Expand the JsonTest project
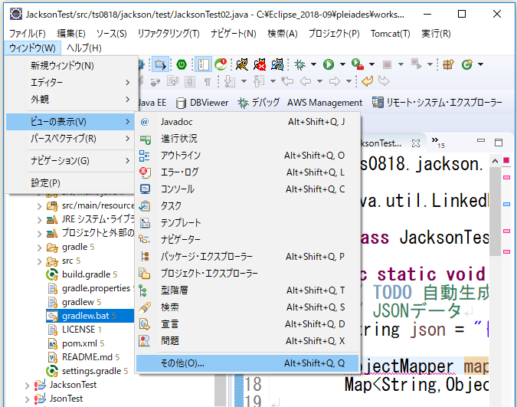The image size is (517, 407). point(28,399)
